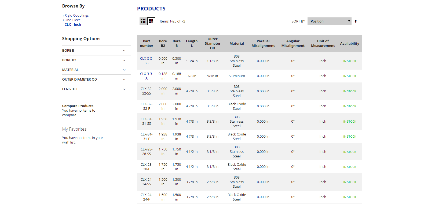424x204 pixels.
Task: Click the Compare Products heading
Action: [78, 106]
